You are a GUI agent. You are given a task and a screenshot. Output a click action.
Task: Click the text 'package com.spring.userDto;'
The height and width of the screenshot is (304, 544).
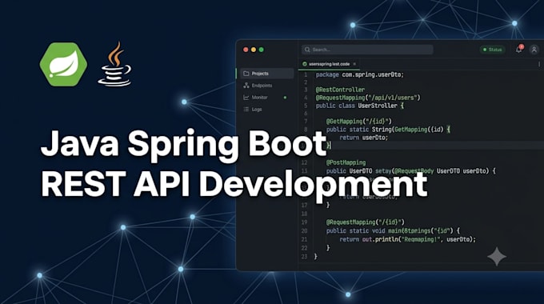coord(360,74)
